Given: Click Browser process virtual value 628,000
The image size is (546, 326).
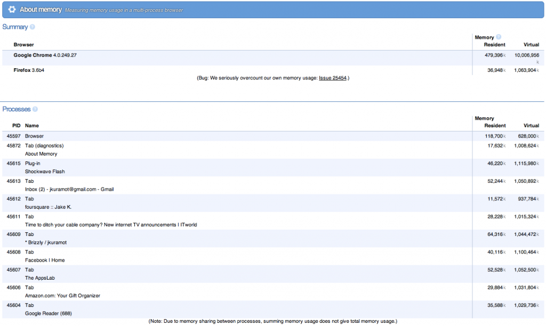Looking at the screenshot, I should [x=527, y=136].
